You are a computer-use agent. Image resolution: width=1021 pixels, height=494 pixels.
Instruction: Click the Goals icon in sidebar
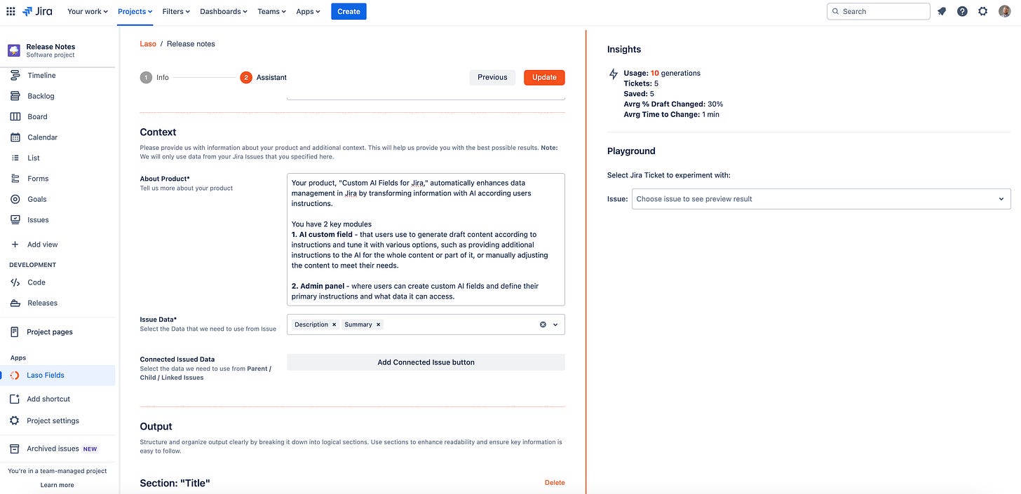(x=15, y=199)
